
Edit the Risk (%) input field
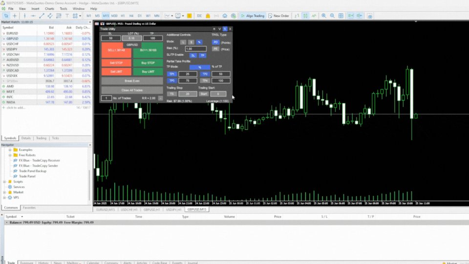pos(195,49)
